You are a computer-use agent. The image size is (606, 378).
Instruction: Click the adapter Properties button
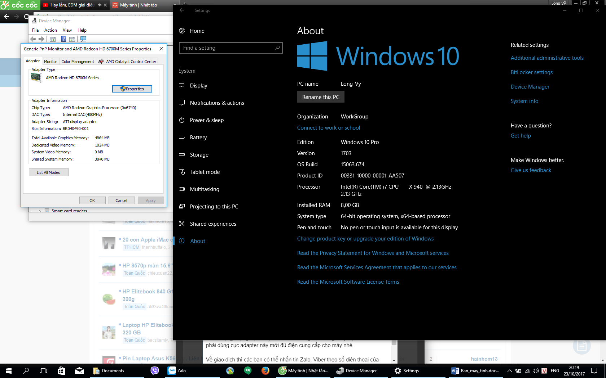coord(132,89)
